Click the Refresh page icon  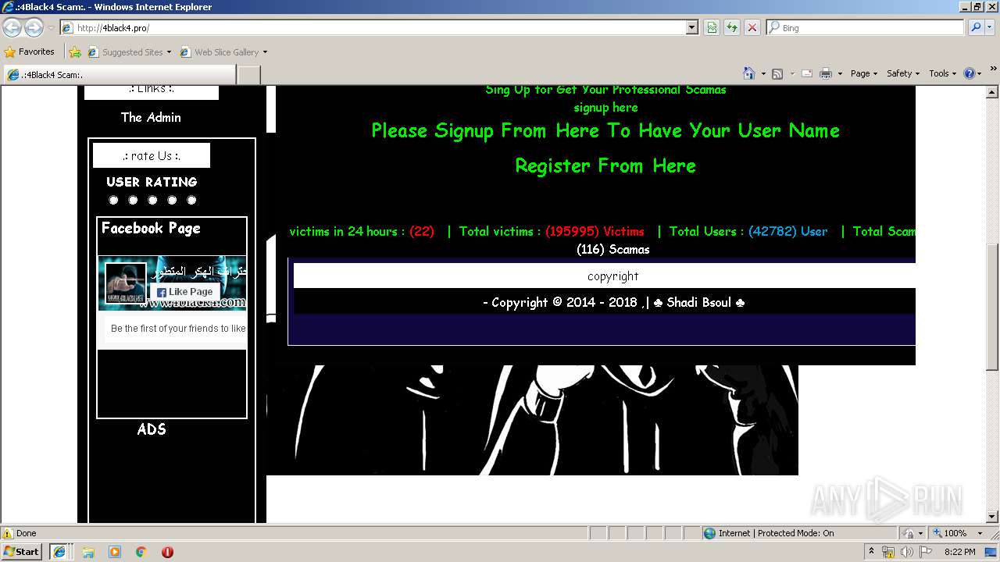[732, 27]
